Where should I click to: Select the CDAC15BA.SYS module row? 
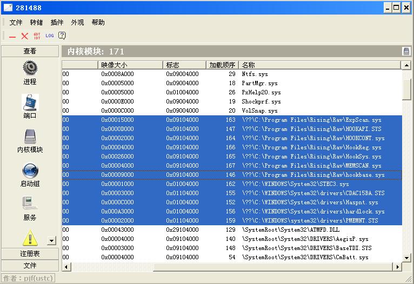click(232, 193)
